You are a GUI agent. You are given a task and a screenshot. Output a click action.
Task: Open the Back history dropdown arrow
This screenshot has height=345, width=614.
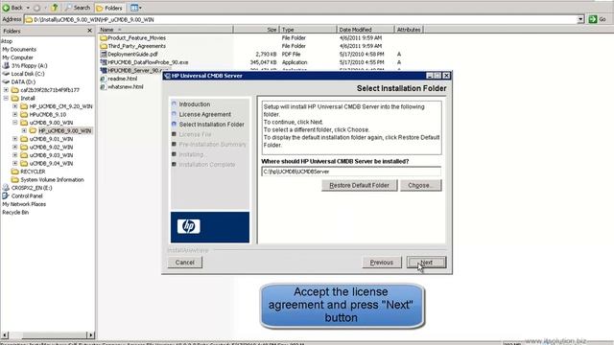coord(28,8)
